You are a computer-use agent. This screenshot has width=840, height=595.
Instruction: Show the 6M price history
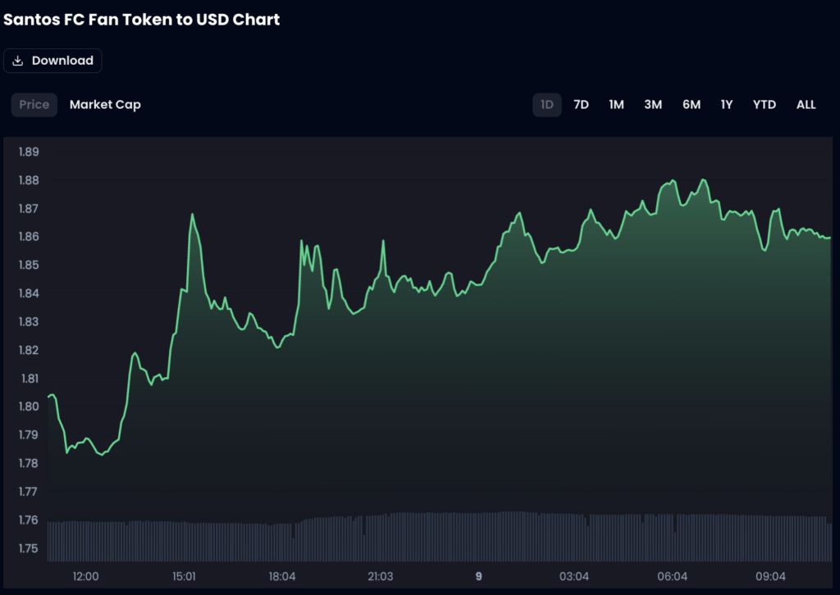tap(692, 105)
